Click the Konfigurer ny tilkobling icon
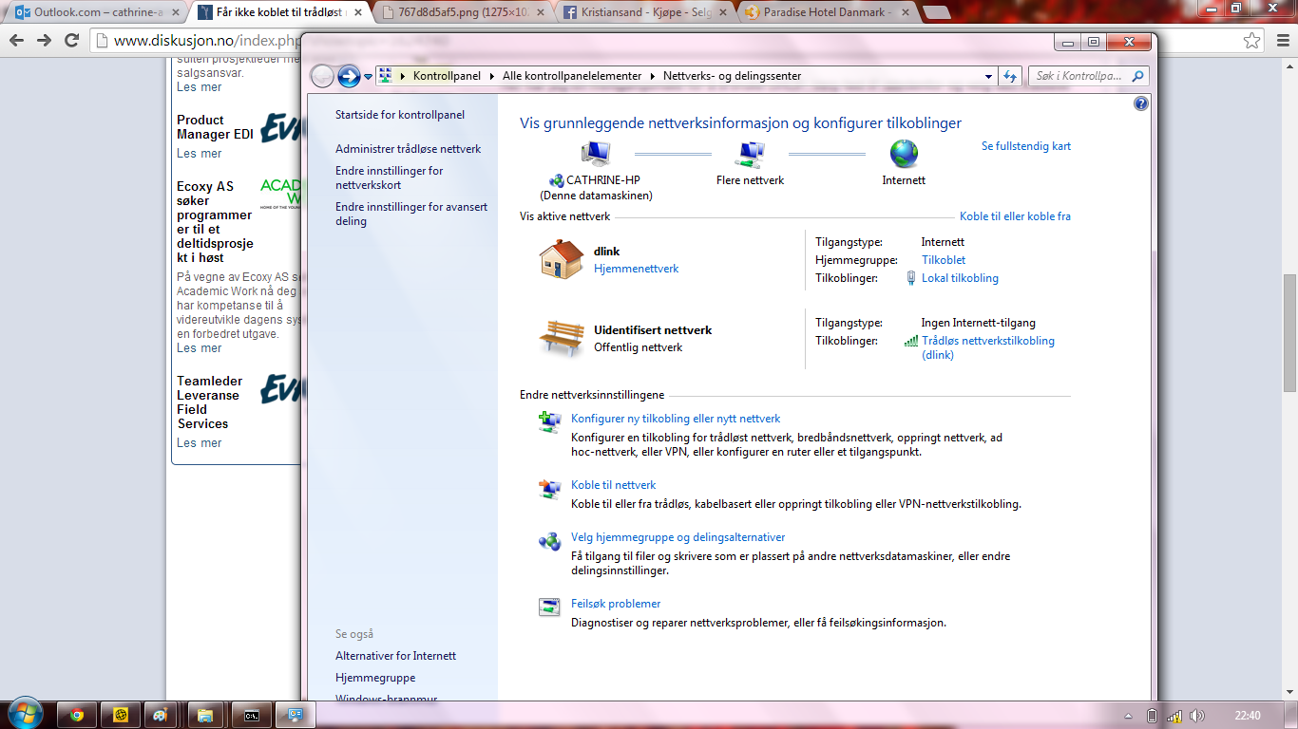 coord(549,421)
